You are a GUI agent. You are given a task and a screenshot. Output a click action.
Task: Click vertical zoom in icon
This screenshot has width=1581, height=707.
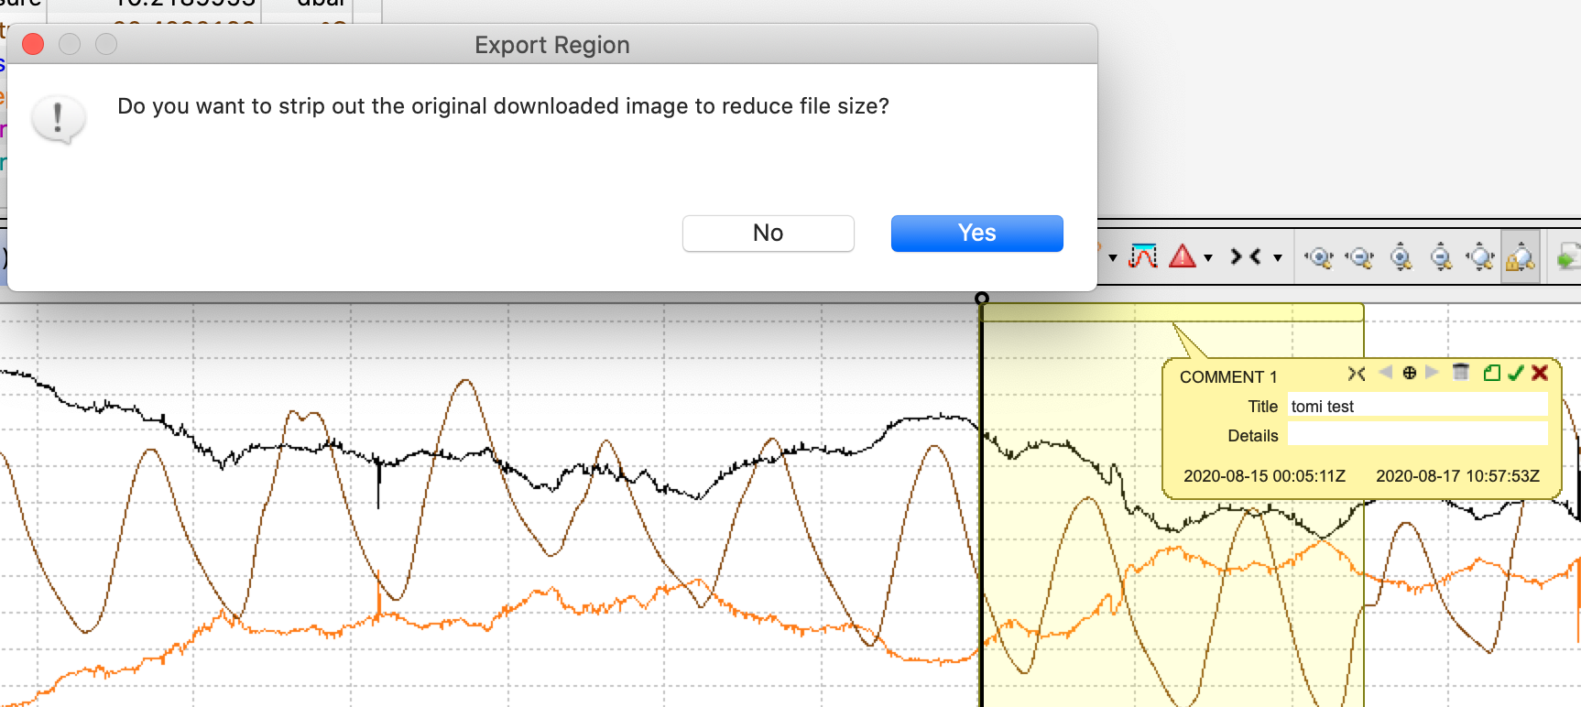click(1401, 258)
